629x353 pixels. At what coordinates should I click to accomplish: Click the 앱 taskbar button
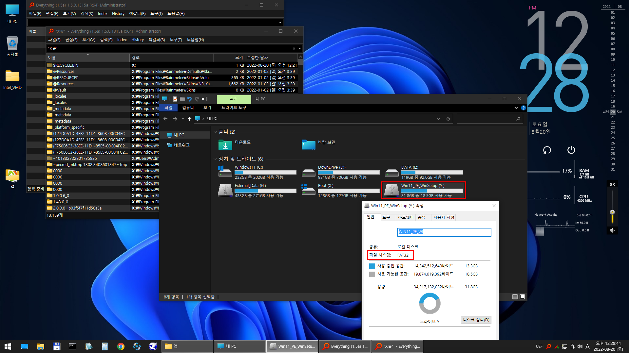(187, 346)
